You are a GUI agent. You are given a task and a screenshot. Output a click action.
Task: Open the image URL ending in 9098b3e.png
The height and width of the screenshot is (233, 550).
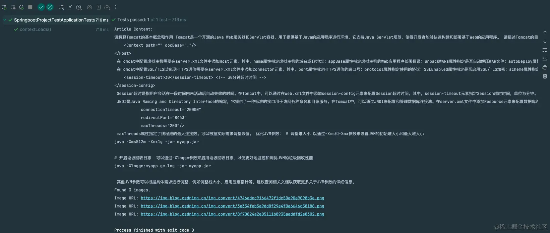[232, 198]
